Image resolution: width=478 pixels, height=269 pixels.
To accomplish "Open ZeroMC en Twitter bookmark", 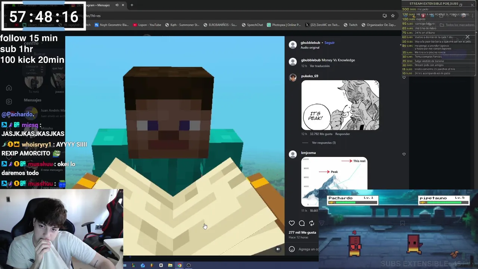I will point(322,25).
